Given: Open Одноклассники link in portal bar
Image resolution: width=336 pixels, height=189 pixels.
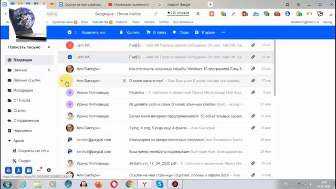Looking at the screenshot, I should (62, 22).
